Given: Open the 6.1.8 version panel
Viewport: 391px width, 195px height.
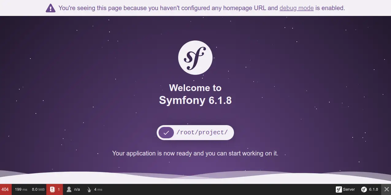Looking at the screenshot, I should pos(374,189).
